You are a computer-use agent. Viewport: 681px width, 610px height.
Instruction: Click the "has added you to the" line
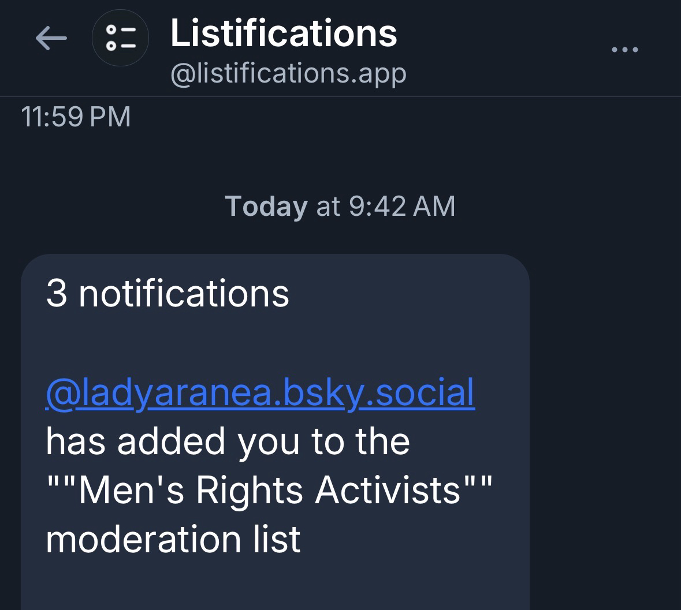click(x=228, y=441)
